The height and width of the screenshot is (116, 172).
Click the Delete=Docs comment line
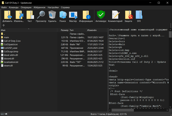click(x=117, y=41)
